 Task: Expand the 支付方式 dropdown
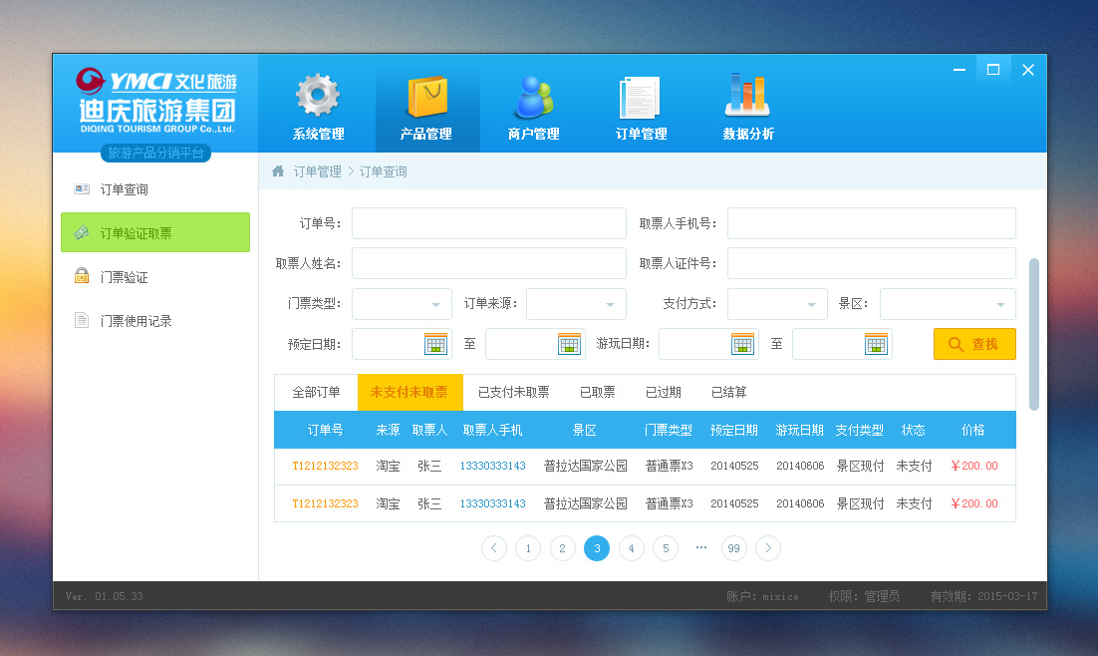pyautogui.click(x=810, y=304)
